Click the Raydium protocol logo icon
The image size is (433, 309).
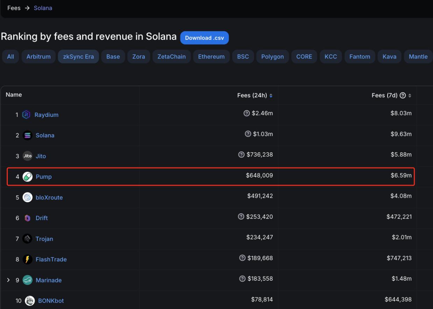click(x=26, y=115)
